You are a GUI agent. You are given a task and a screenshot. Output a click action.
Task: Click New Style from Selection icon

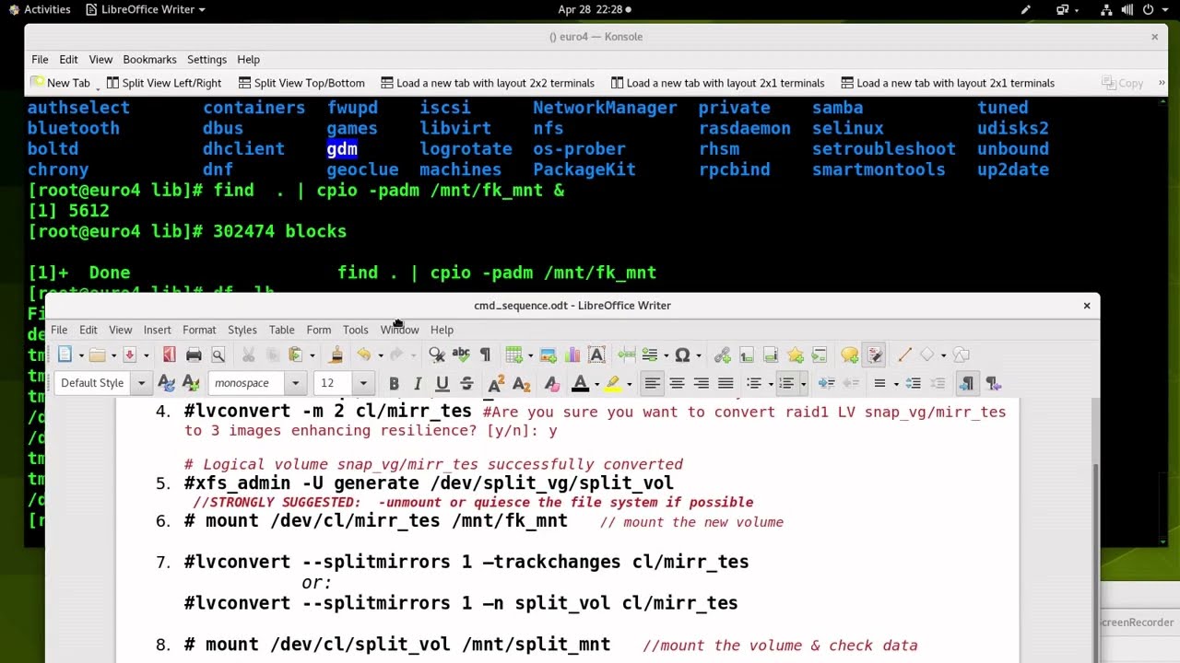tap(191, 383)
